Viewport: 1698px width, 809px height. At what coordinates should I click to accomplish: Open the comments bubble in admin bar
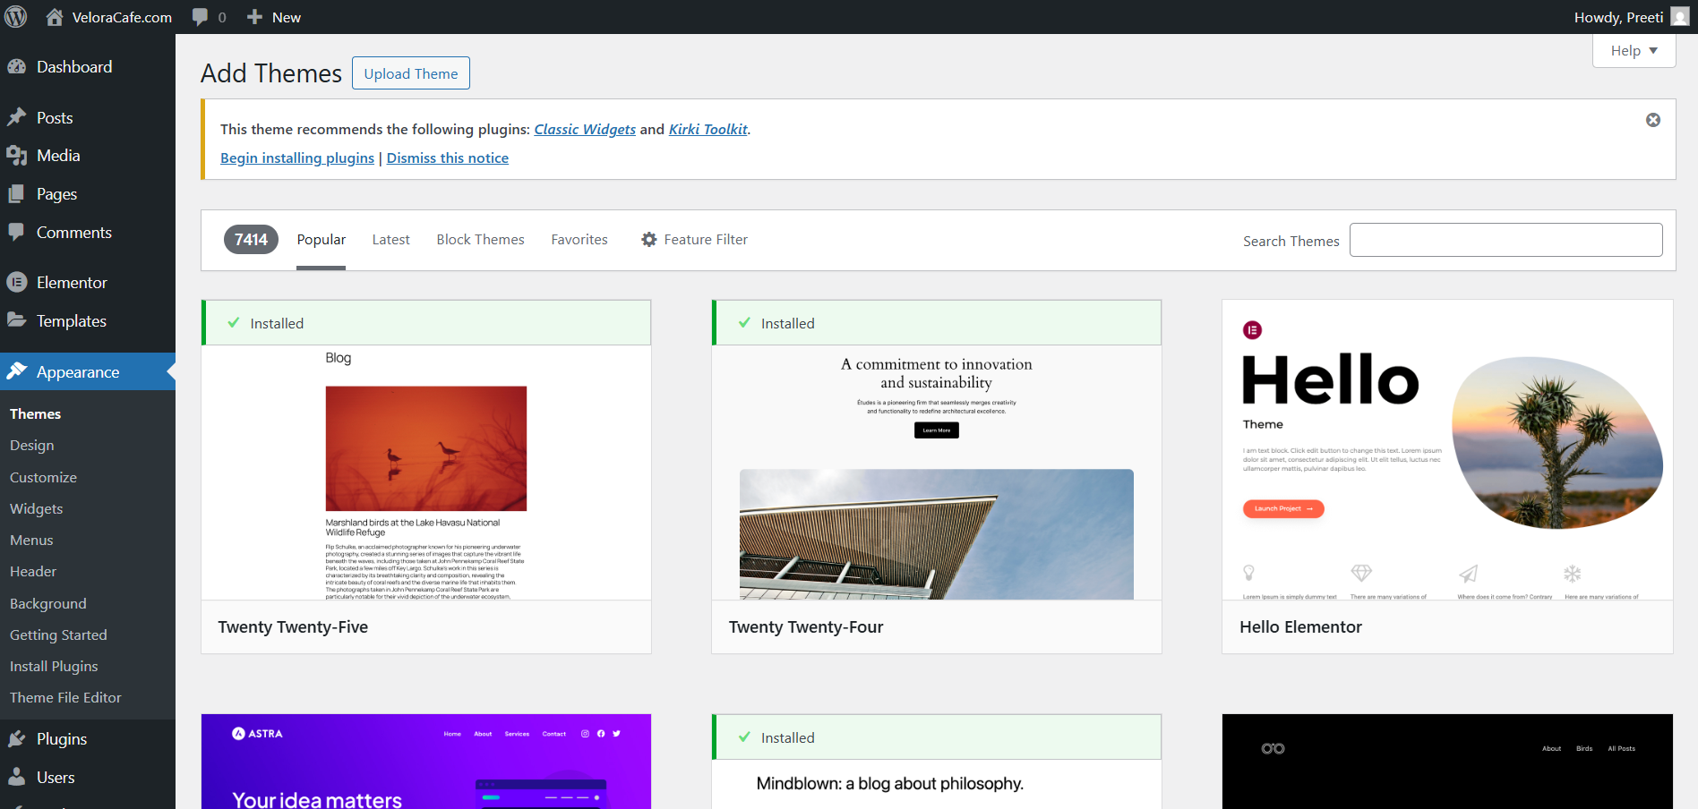coord(200,17)
